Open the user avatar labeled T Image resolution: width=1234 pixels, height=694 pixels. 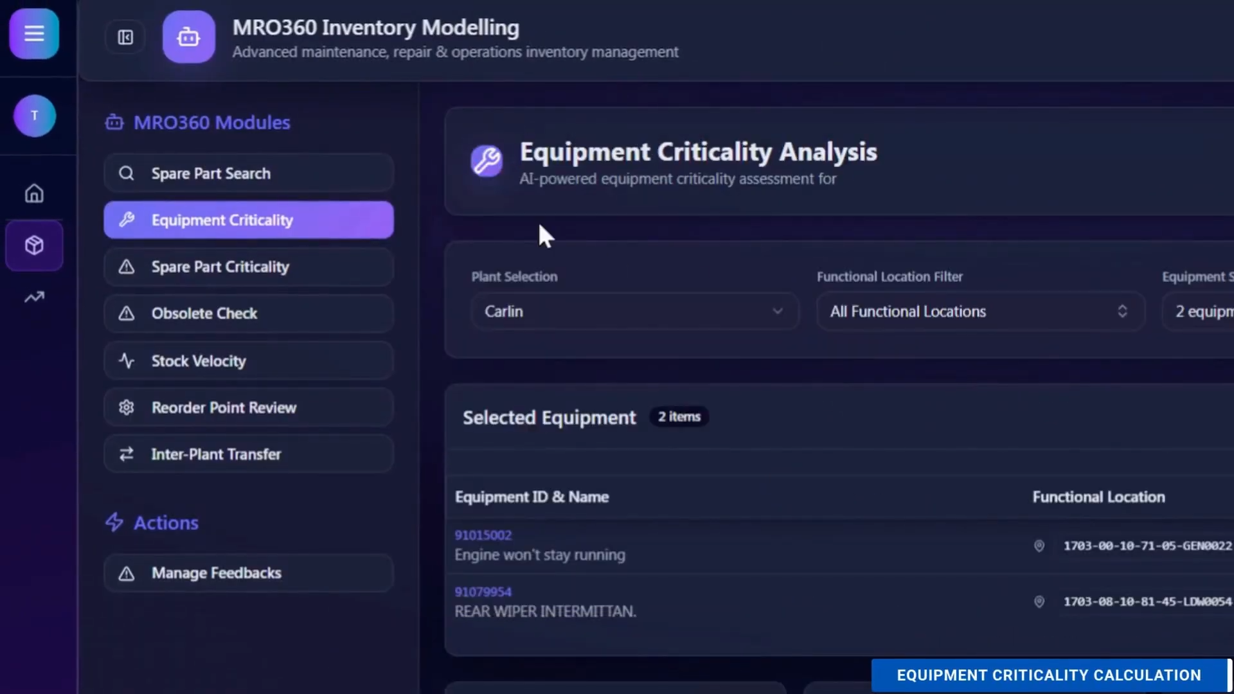point(35,116)
